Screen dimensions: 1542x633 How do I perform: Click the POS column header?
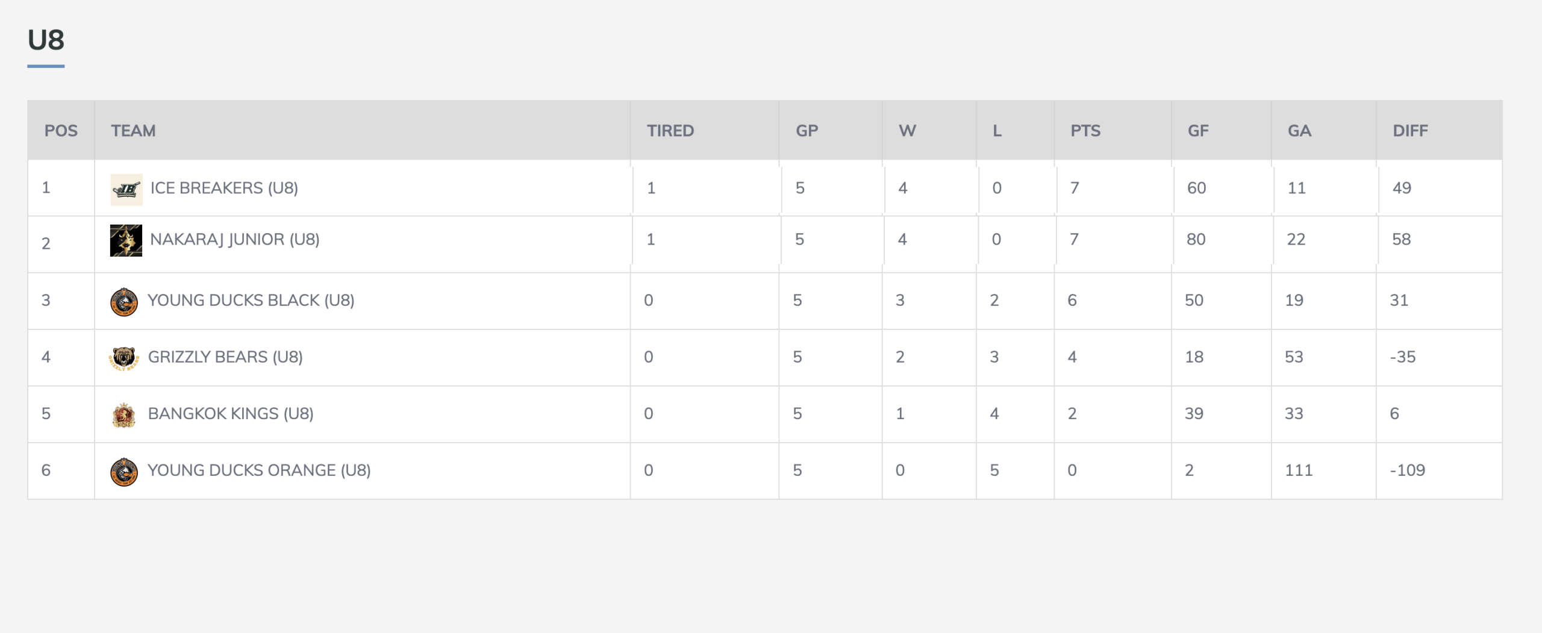click(61, 131)
